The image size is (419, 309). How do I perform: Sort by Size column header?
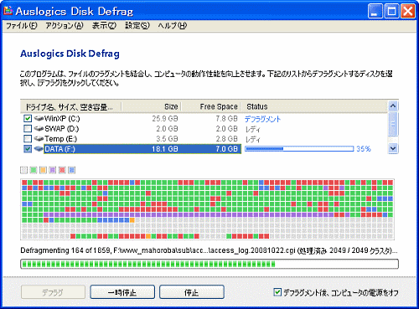152,106
